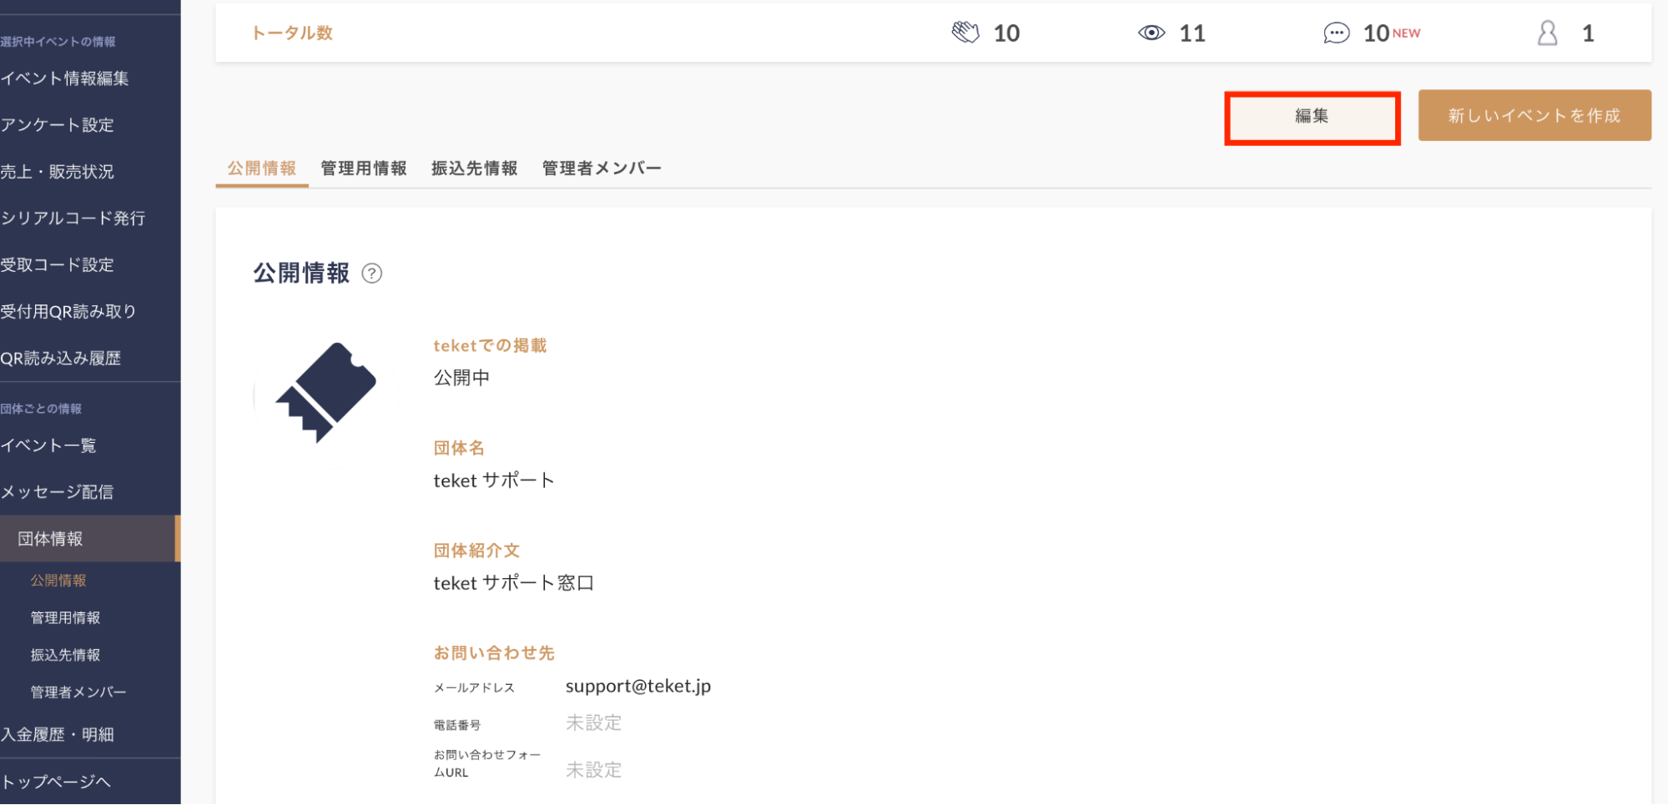Open 受付用QR読み取り in the sidebar
This screenshot has width=1668, height=805.
point(68,312)
